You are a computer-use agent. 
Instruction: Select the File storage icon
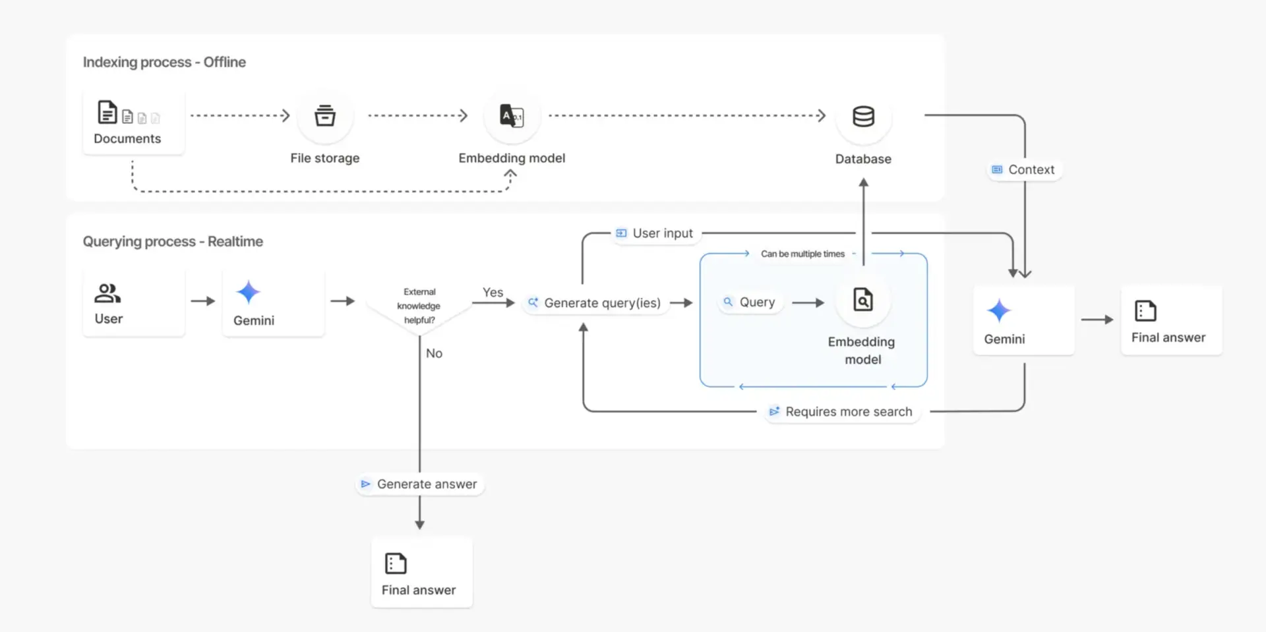(x=324, y=115)
